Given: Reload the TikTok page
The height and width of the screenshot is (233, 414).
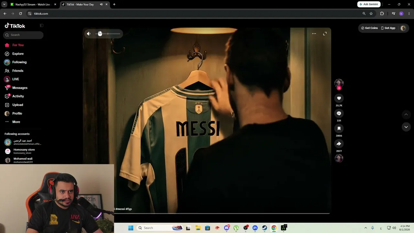Looking at the screenshot, I should pos(20,14).
